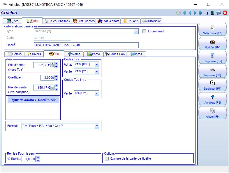Open Codes EAN sub-tab
Image resolution: width=229 pixels, height=173 pixels.
coord(115,54)
